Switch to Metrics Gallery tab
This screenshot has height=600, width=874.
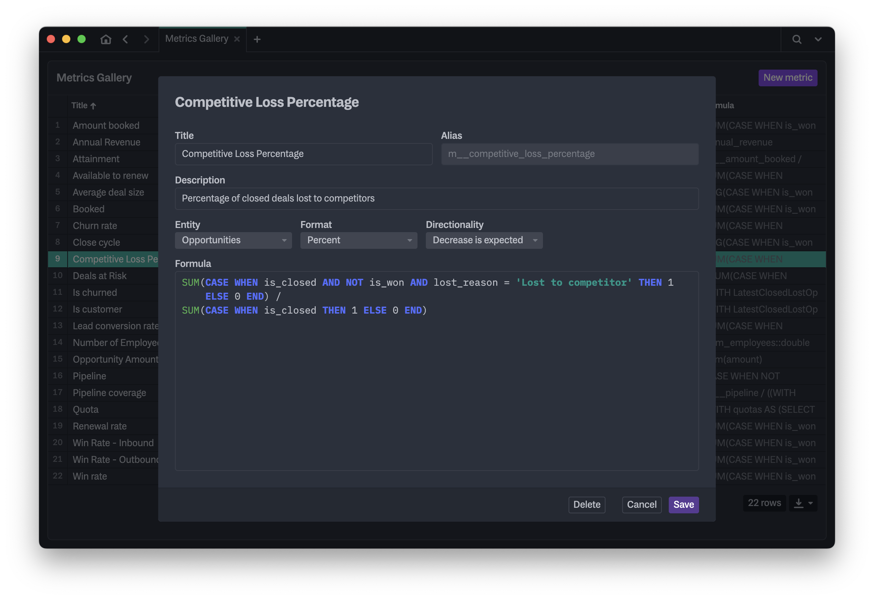(x=197, y=39)
